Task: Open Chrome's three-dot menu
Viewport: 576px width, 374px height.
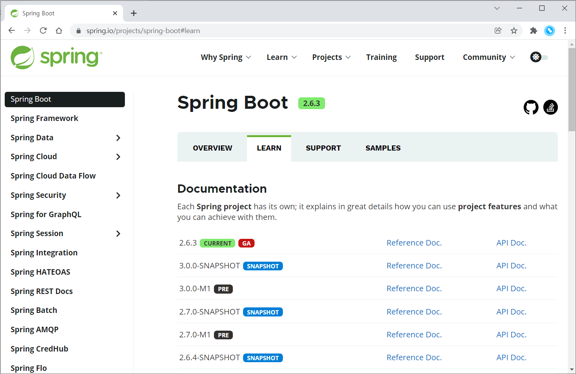Action: (565, 30)
